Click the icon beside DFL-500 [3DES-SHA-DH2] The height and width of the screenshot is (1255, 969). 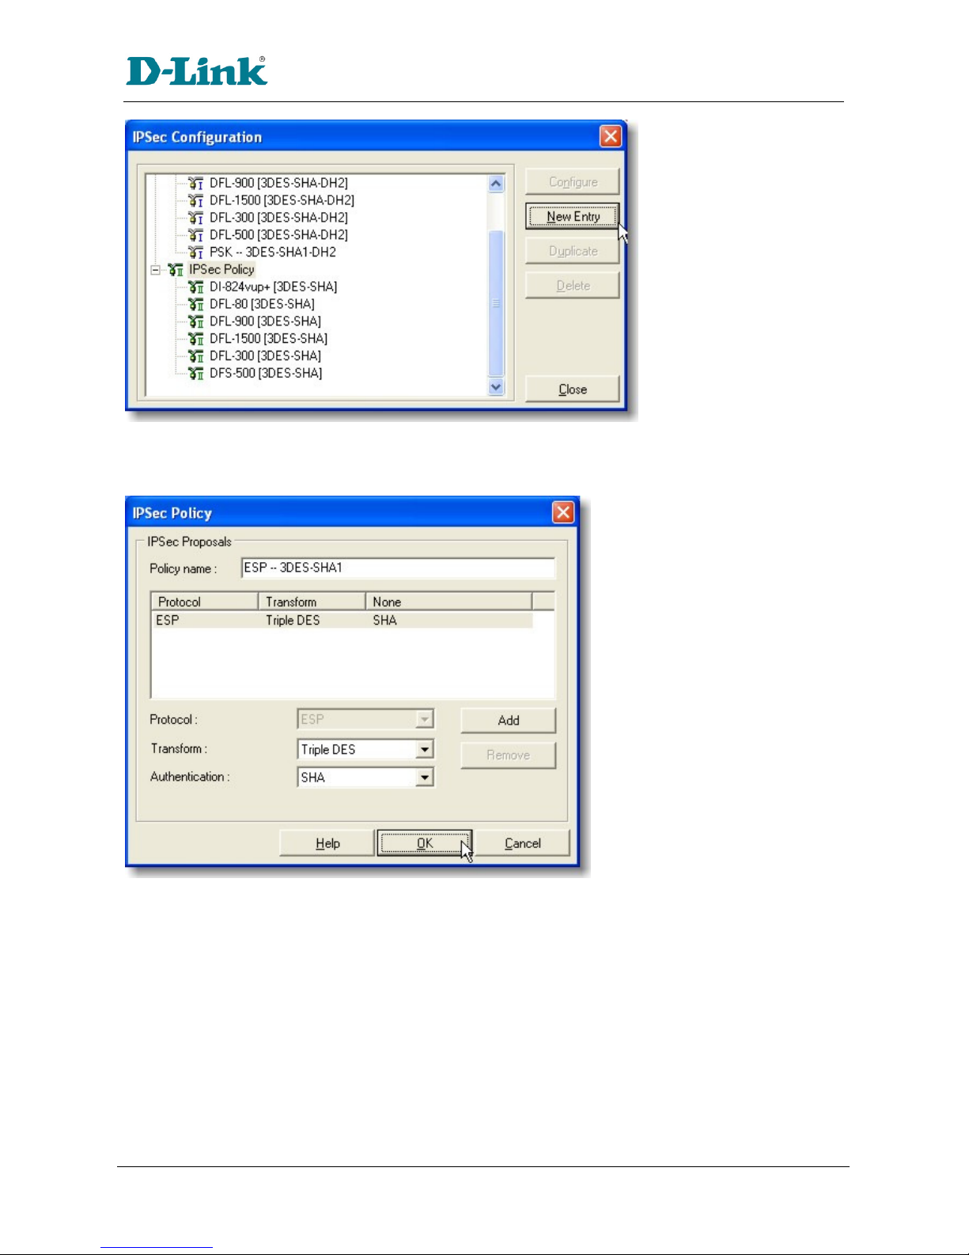(x=196, y=235)
